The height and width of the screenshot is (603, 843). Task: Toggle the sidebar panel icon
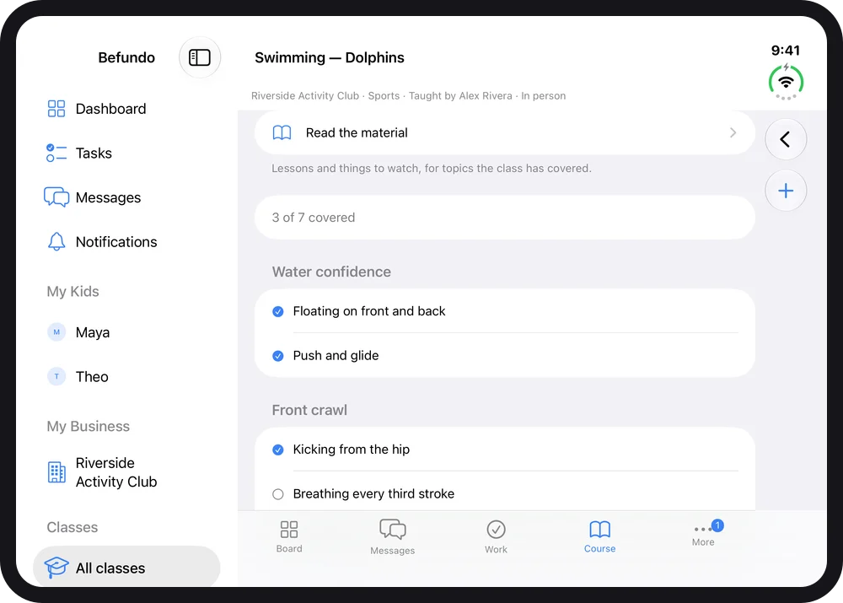pyautogui.click(x=200, y=57)
